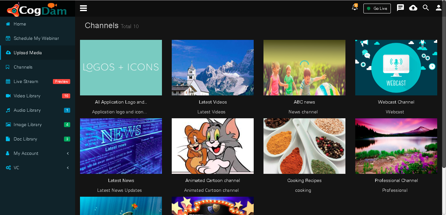Open the Webcast channel thumbnail
This screenshot has width=446, height=215.
click(x=396, y=68)
